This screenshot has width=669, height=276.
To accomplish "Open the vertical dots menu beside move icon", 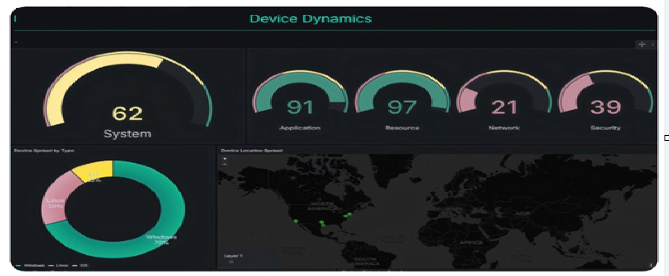I will (652, 44).
